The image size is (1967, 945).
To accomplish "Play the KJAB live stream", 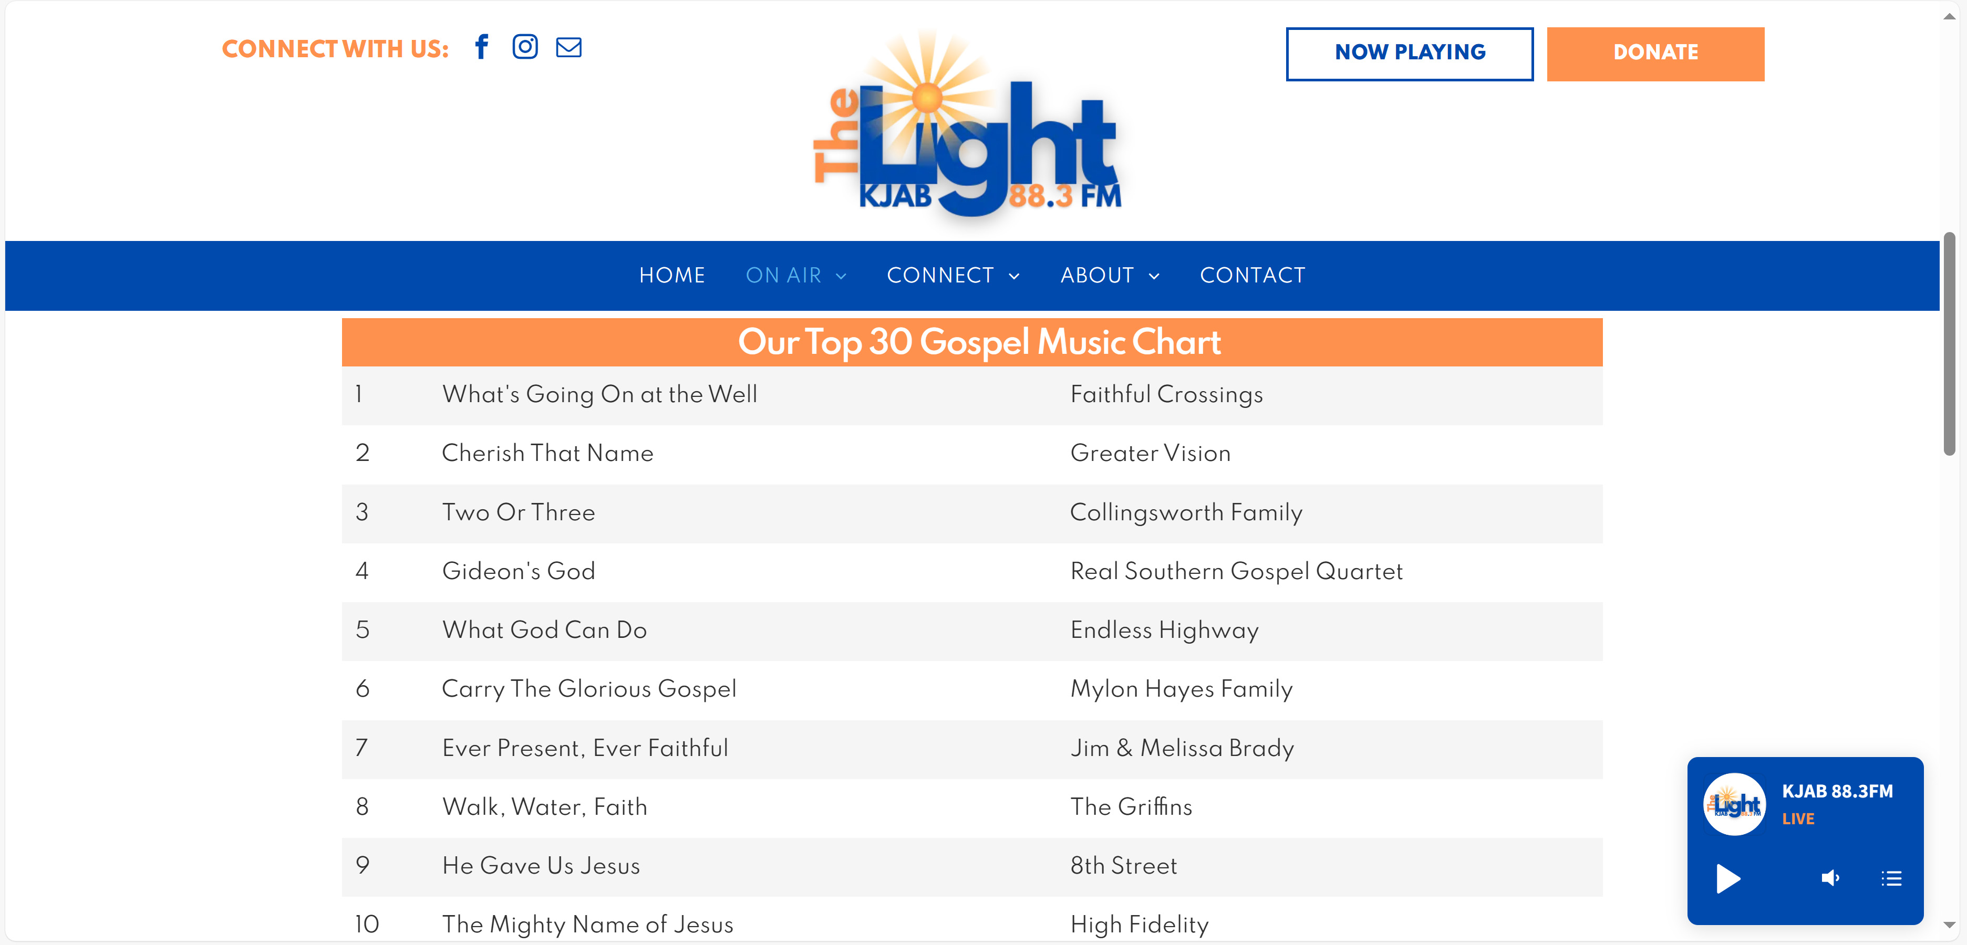I will pos(1727,878).
